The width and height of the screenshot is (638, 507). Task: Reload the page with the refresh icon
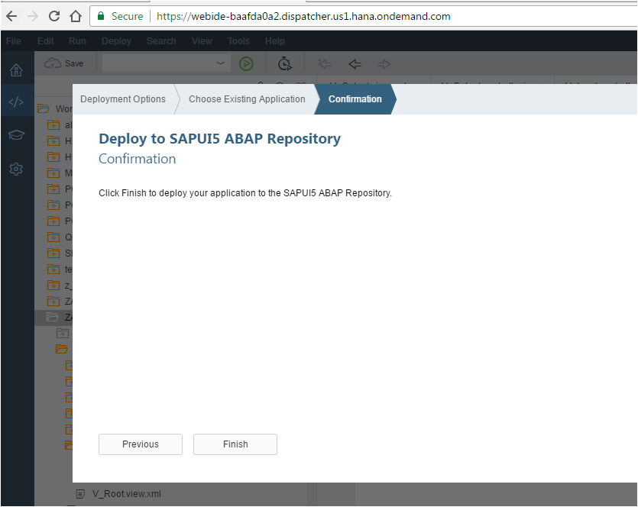coord(54,16)
